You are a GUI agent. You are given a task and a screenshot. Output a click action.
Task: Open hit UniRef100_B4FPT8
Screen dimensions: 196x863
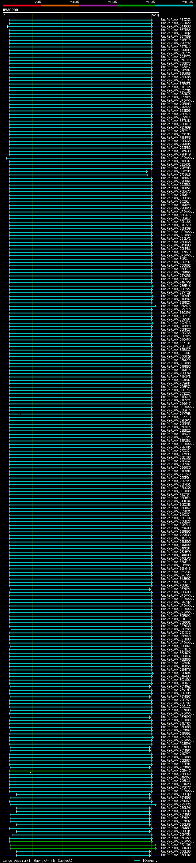176,40
